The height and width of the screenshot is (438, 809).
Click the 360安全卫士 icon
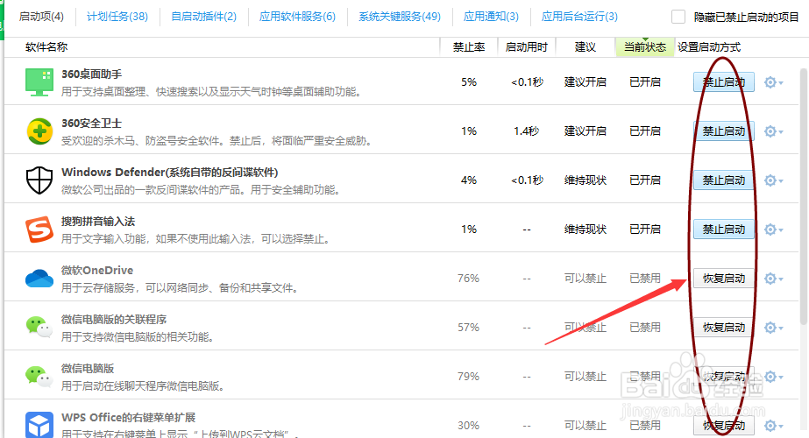39,131
